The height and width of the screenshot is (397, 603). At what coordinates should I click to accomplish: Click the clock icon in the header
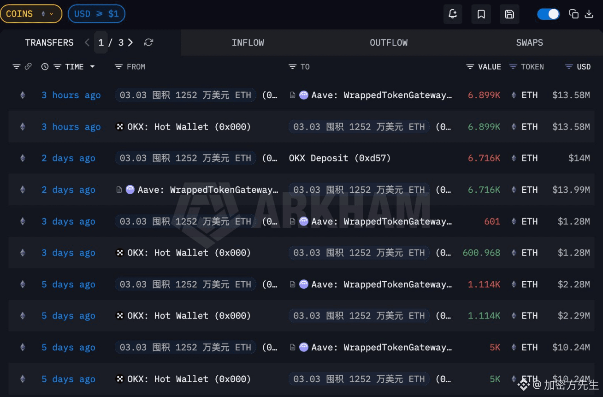(x=45, y=67)
